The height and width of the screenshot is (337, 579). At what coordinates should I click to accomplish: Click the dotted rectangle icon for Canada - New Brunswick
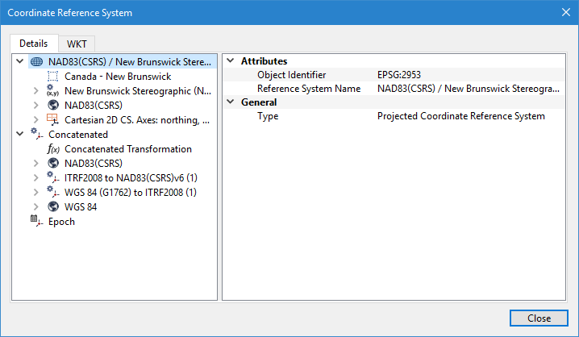coord(52,76)
